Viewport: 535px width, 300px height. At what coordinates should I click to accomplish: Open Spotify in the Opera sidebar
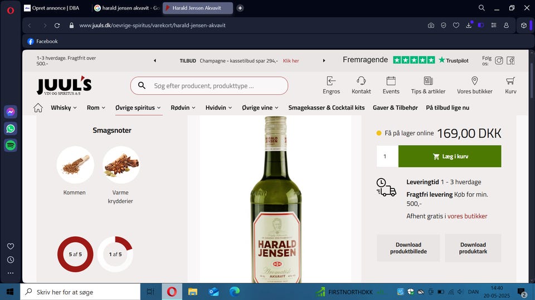[x=11, y=145]
